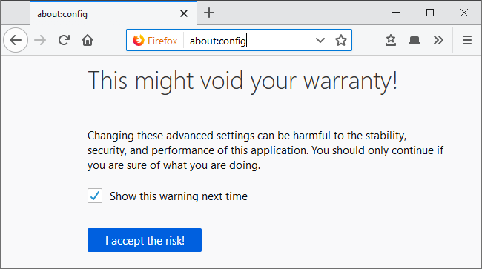Close the about:config tab
The image size is (482, 269).
tap(184, 13)
